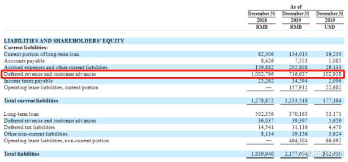Viewport: 348px width, 162px height.
Task: Select the LIABILITIES AND SHAREHOLDERS' EQUITY heading
Action: click(x=64, y=41)
